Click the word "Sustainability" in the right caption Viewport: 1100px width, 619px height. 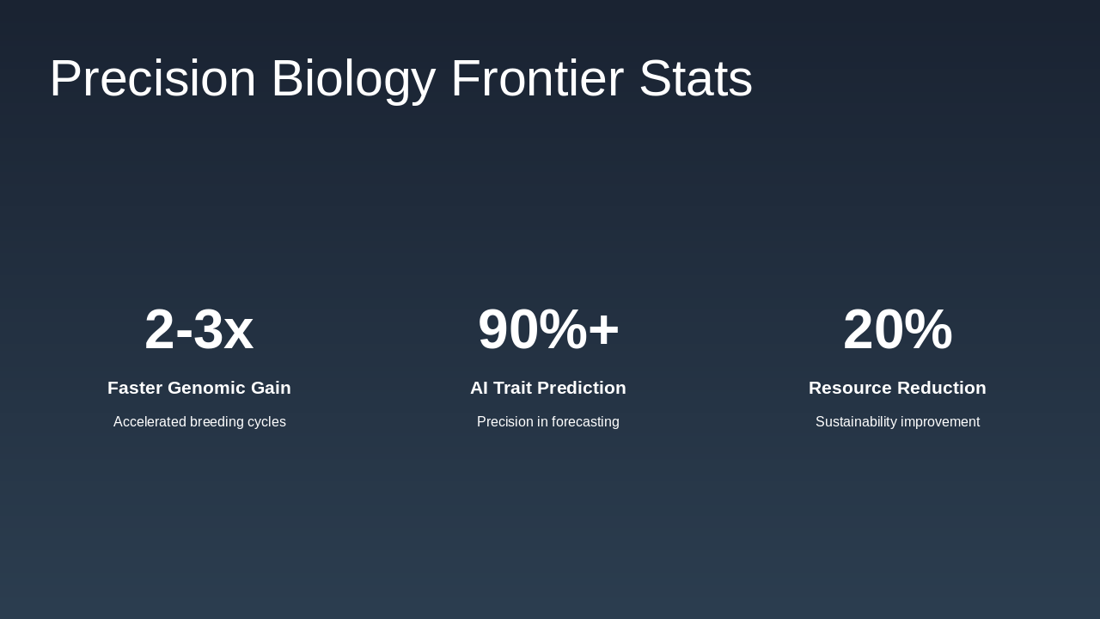856,422
